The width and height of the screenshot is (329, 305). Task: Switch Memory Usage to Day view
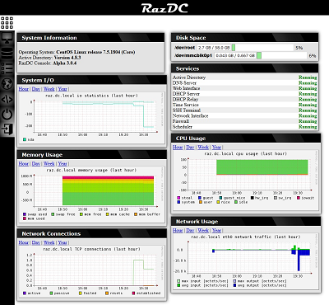(36, 164)
